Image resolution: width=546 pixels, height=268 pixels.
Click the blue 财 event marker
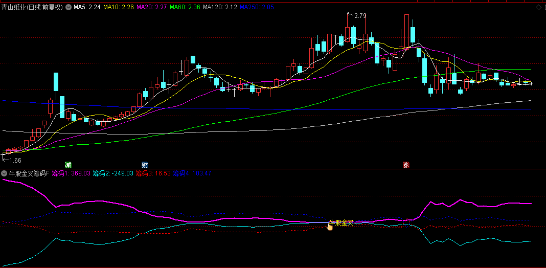coord(145,165)
